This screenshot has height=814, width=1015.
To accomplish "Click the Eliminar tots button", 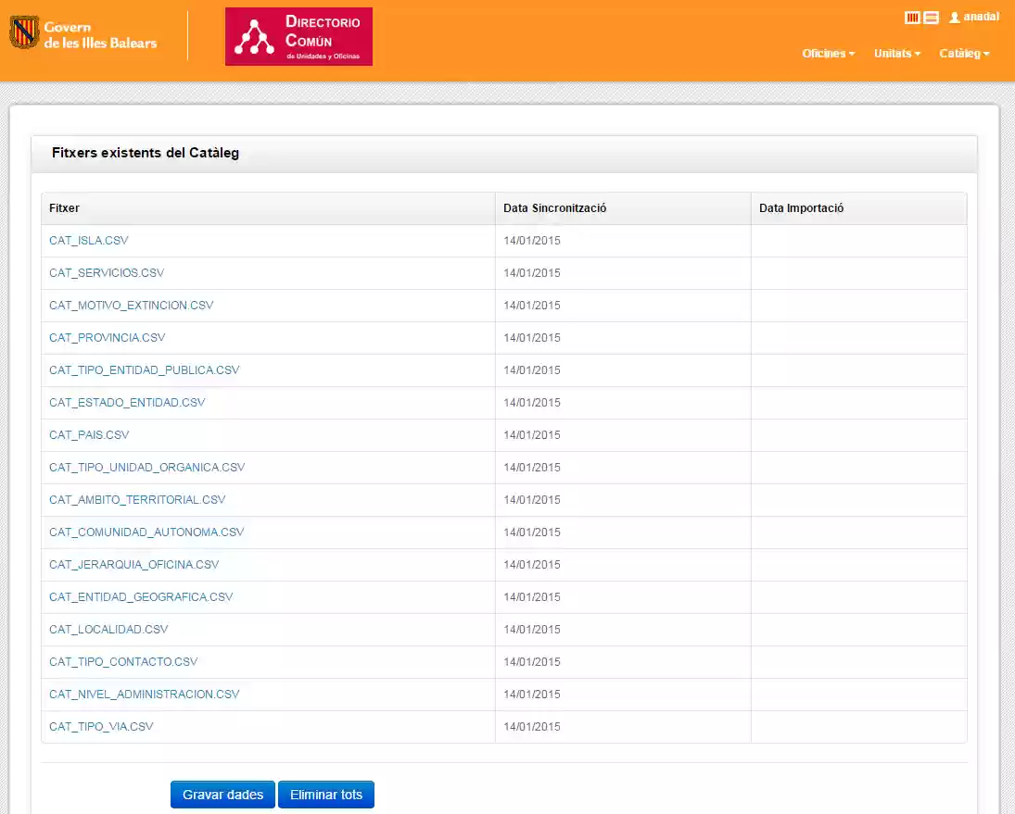I will [x=326, y=794].
